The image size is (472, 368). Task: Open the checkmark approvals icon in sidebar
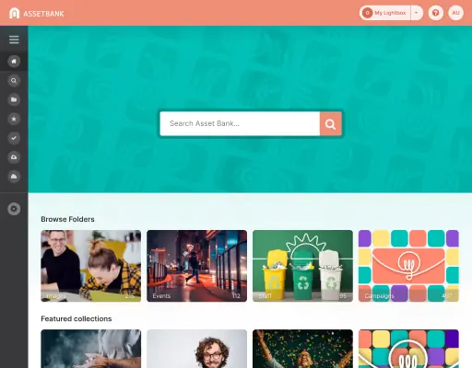pos(14,138)
